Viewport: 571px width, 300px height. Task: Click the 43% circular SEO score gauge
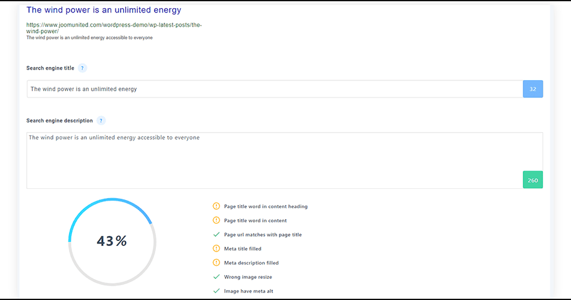112,242
